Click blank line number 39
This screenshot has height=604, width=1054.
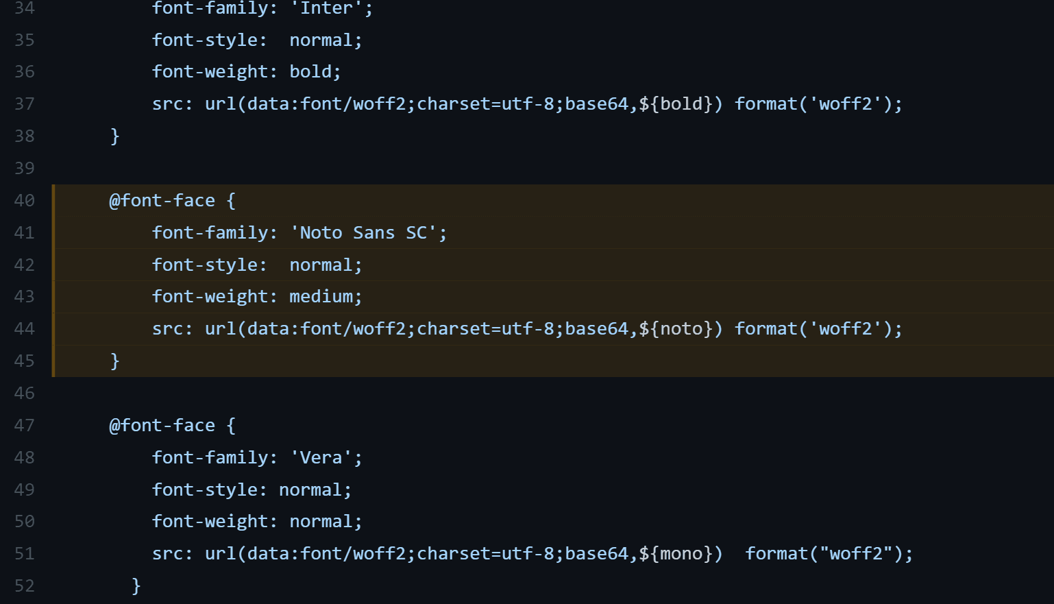coord(25,168)
